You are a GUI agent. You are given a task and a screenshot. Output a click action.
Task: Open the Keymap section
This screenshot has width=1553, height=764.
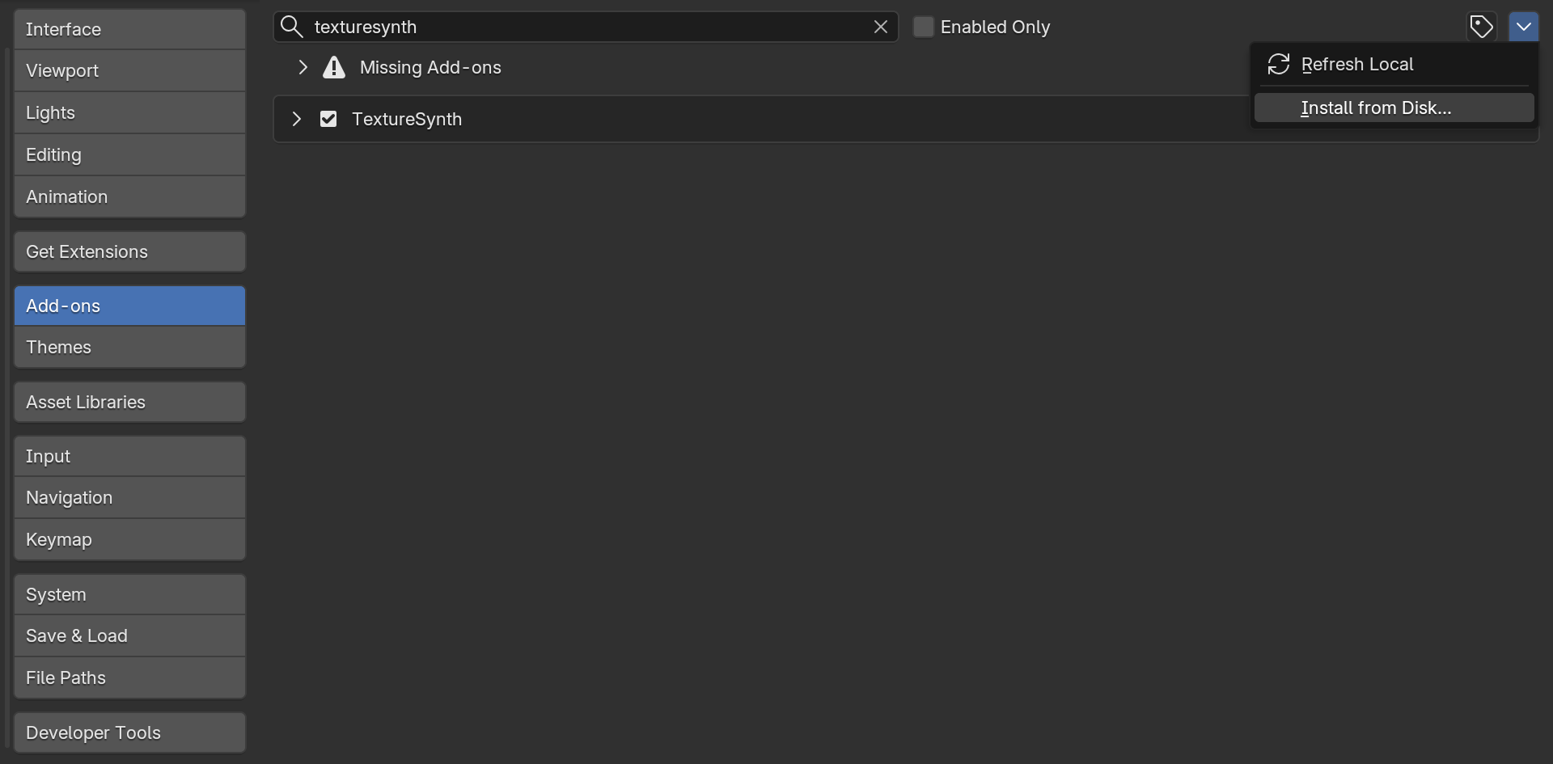coord(129,539)
